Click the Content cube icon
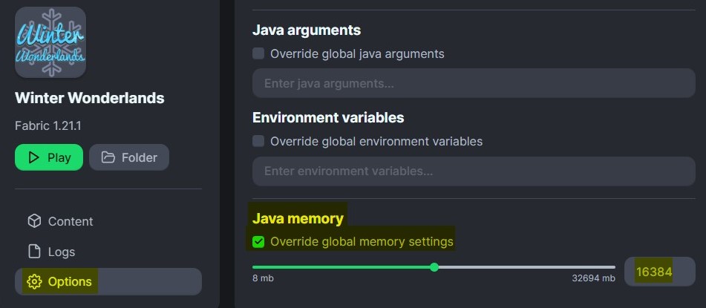The image size is (706, 308). coord(34,221)
